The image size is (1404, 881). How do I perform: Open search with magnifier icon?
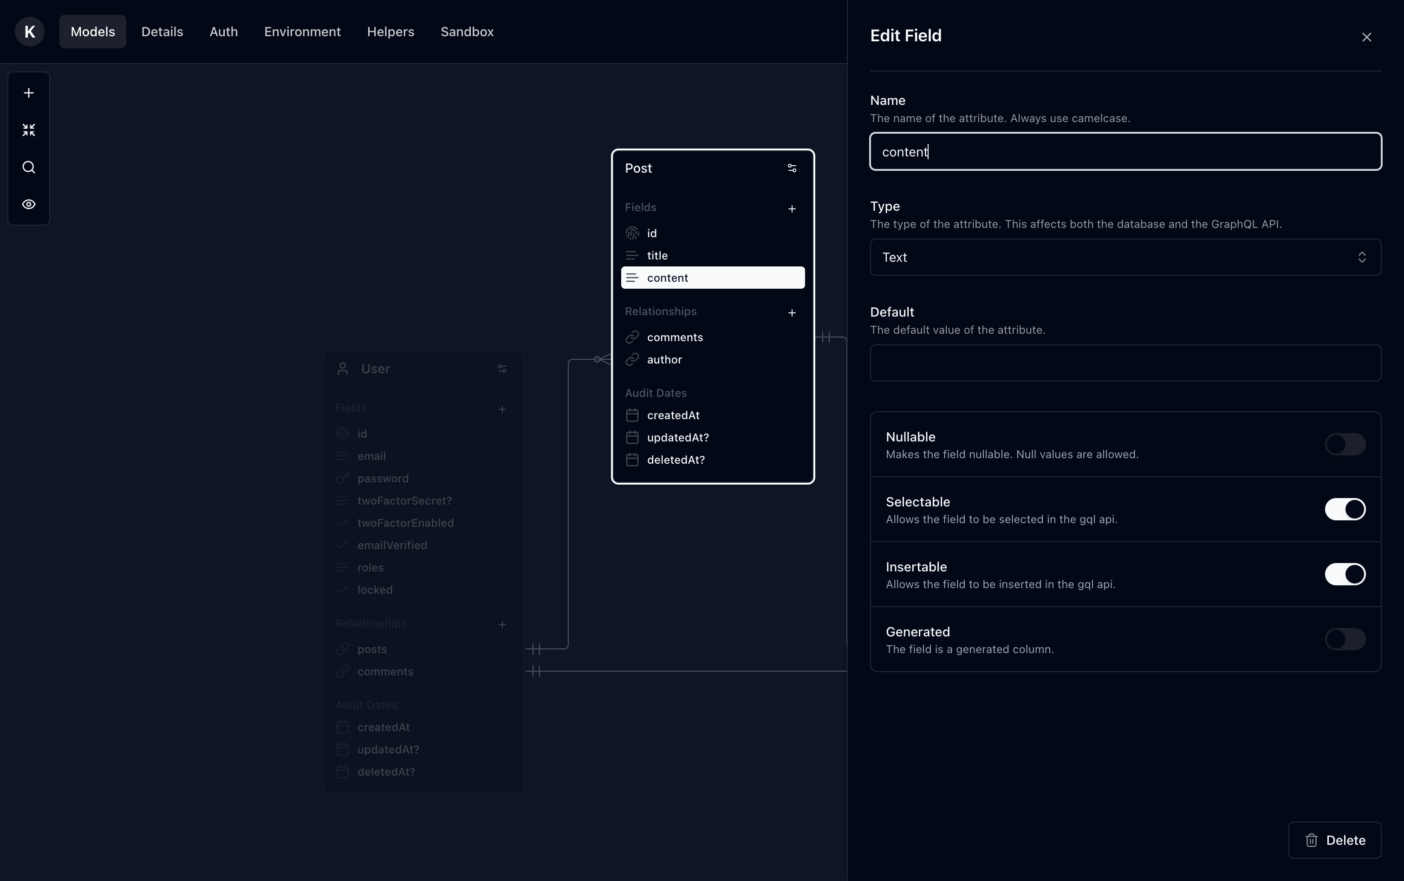(x=29, y=167)
